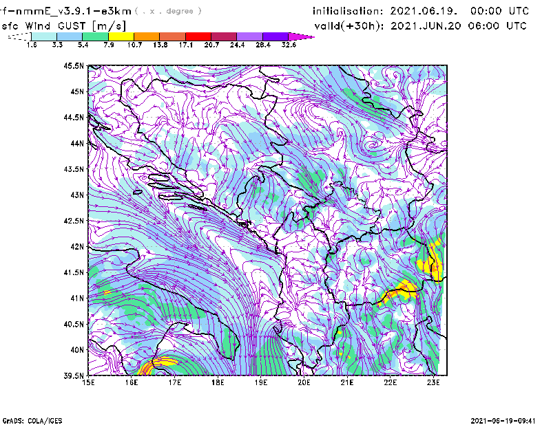Click the '22E' longitude label

click(x=390, y=382)
